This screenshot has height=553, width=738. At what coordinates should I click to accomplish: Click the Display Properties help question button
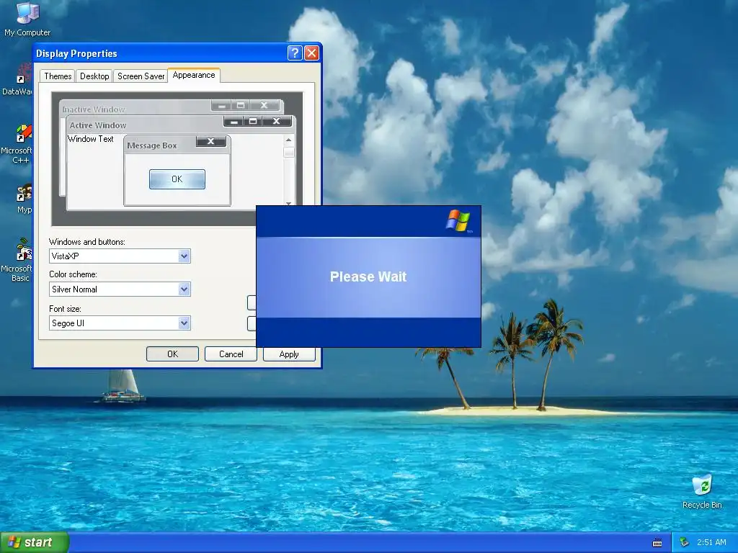point(295,53)
